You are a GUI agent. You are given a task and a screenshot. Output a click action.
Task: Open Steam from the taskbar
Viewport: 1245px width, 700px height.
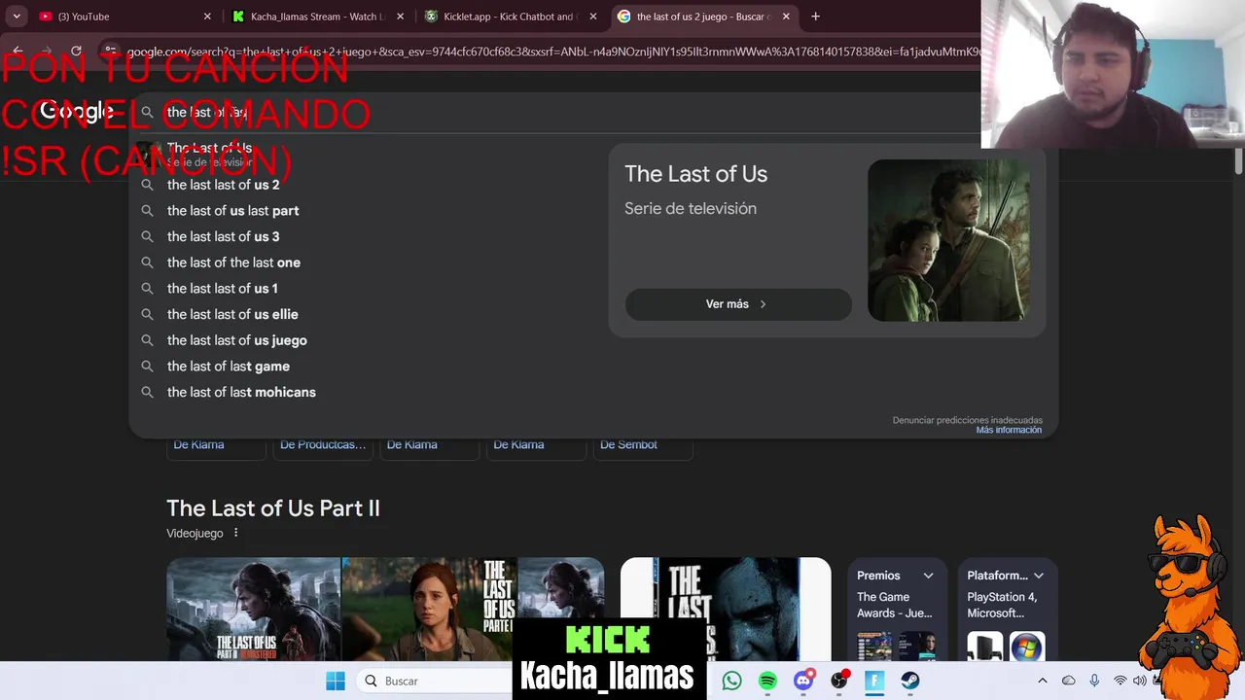(x=910, y=681)
